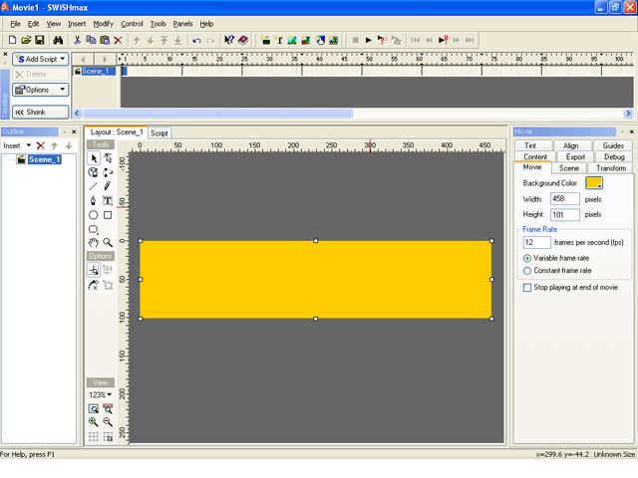The width and height of the screenshot is (638, 478).
Task: Choose the Rectangle drawing tool
Action: pyautogui.click(x=108, y=215)
